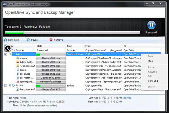
Task: Open View Log from the context menu
Action: [153, 81]
